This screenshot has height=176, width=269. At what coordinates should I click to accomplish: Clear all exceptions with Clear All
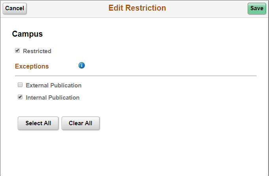[x=81, y=123]
